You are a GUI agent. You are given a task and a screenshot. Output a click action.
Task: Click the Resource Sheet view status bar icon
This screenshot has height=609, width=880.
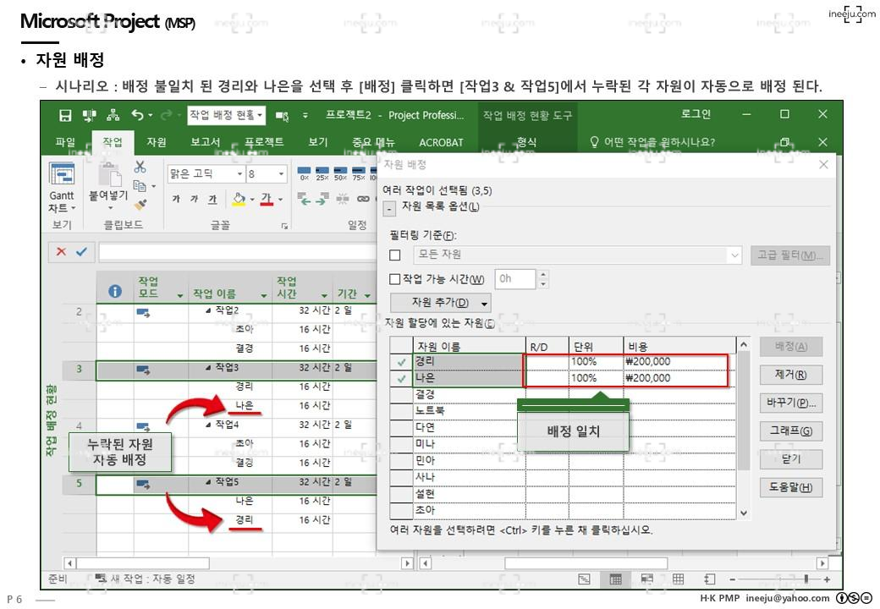point(678,579)
